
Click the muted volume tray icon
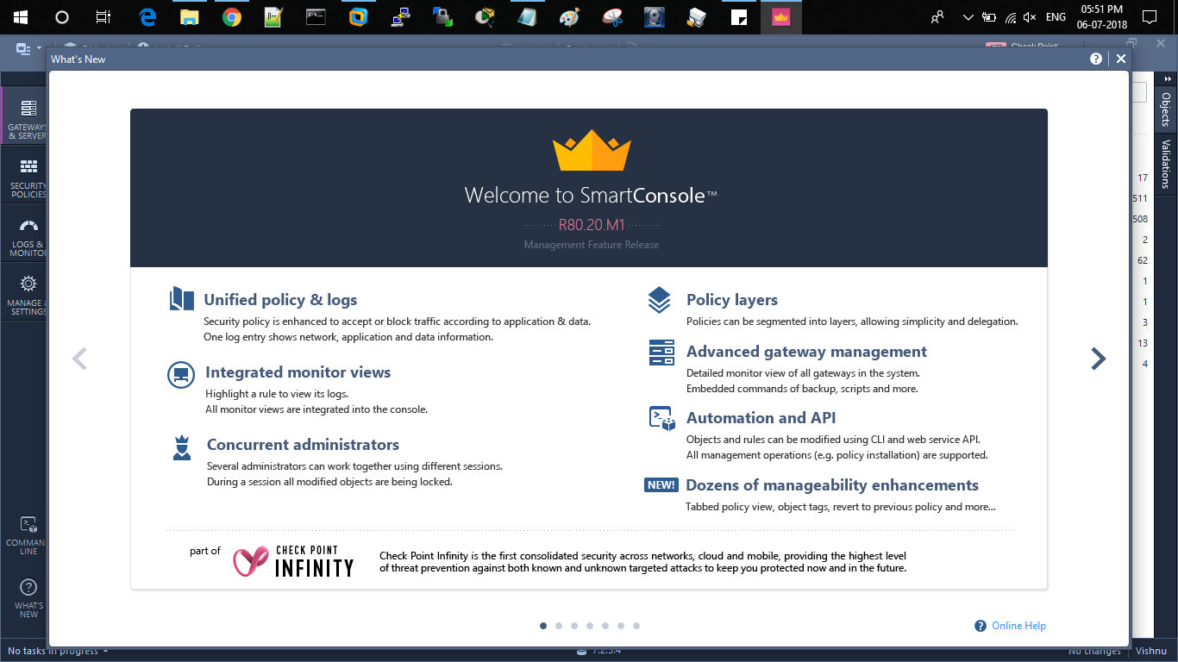pos(1029,17)
